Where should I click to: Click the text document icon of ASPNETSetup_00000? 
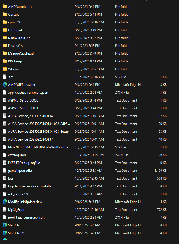[x=5, y=100]
